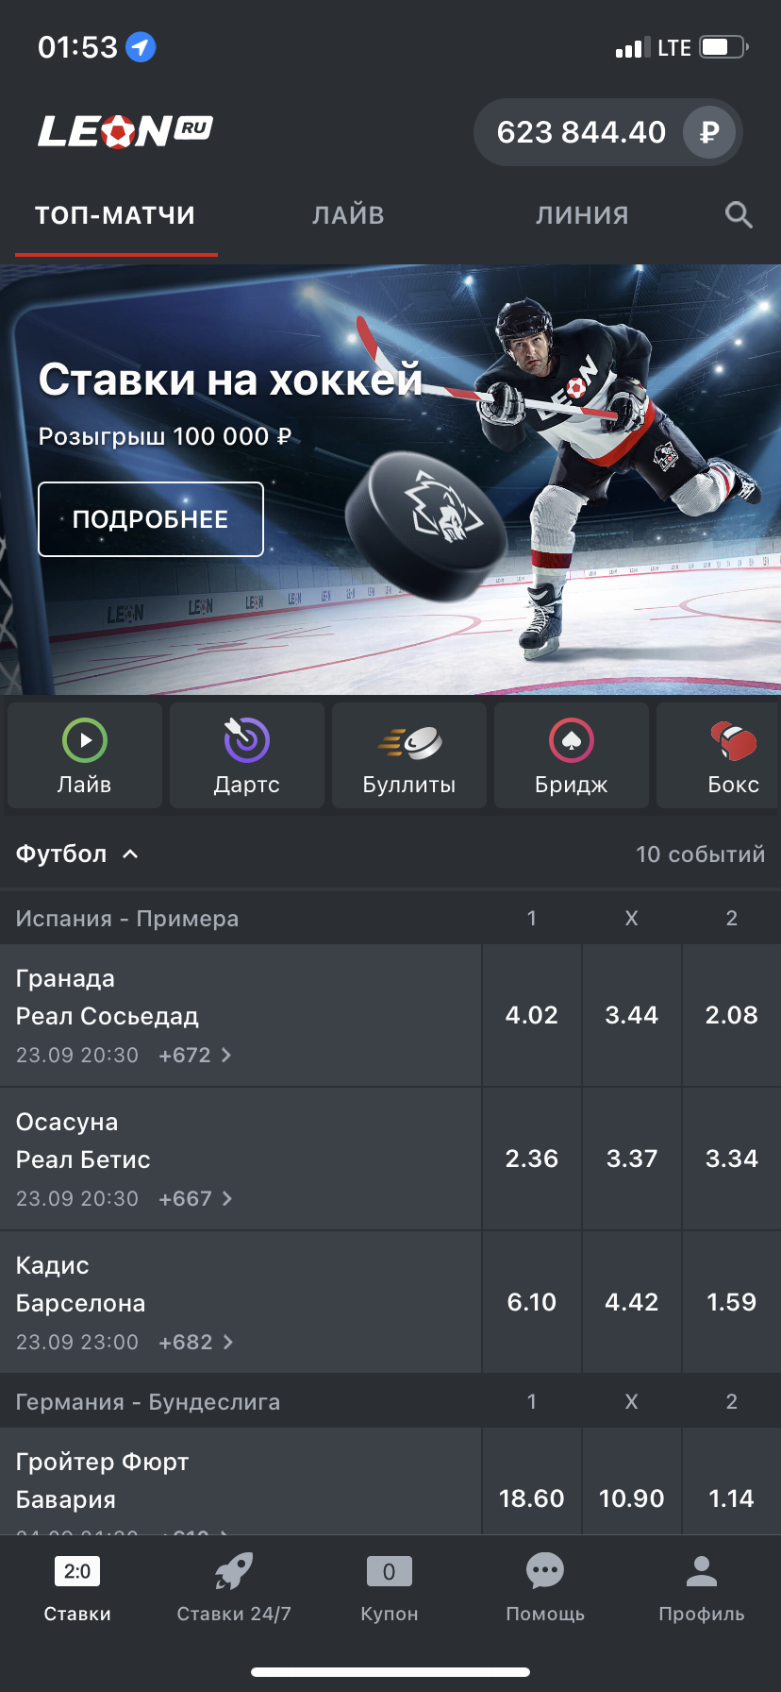Open Ставки 24/7 rocket icon
The height and width of the screenshot is (1692, 781).
click(234, 1572)
